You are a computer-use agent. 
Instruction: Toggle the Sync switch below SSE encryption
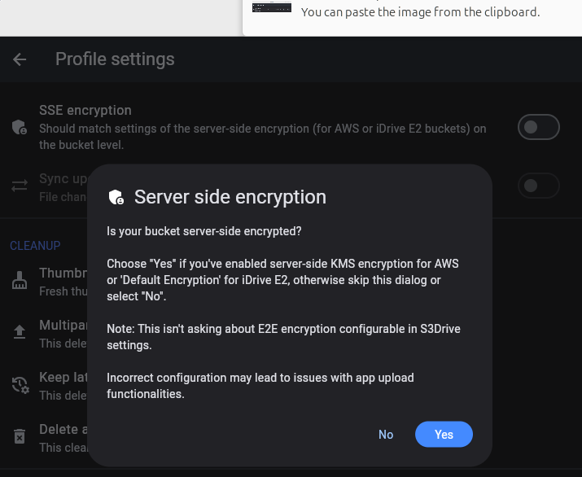(539, 186)
